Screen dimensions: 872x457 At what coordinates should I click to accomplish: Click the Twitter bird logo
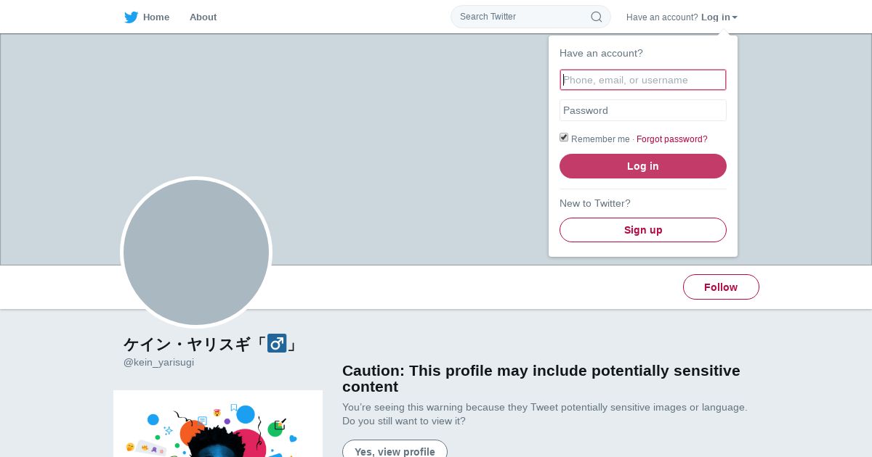(131, 17)
